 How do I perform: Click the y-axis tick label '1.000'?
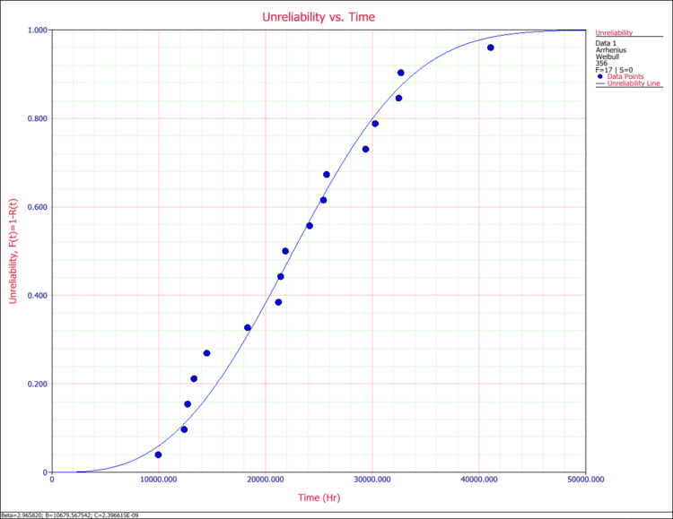(38, 30)
